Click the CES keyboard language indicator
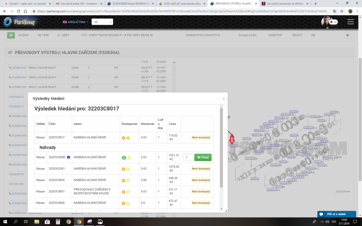The image size is (362, 226). coord(334,222)
